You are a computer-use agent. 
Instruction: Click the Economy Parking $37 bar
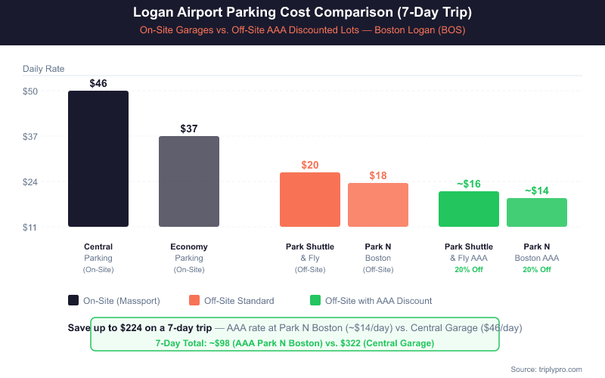[189, 181]
